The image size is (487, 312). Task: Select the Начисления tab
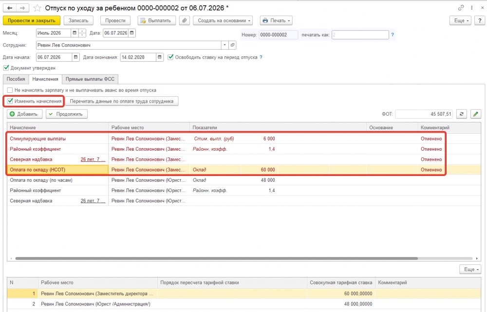click(45, 79)
